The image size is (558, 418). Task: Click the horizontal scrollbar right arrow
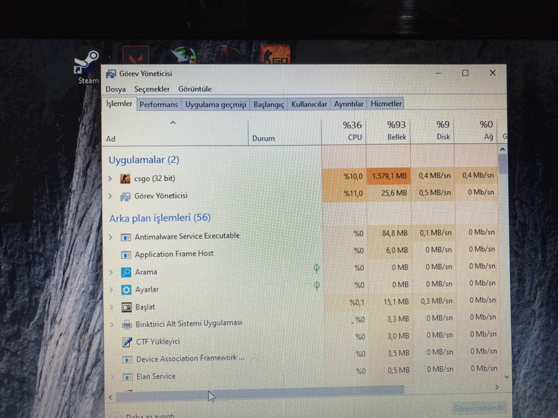[x=497, y=387]
